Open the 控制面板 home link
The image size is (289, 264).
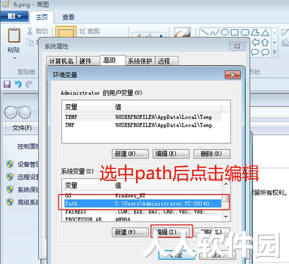click(28, 146)
